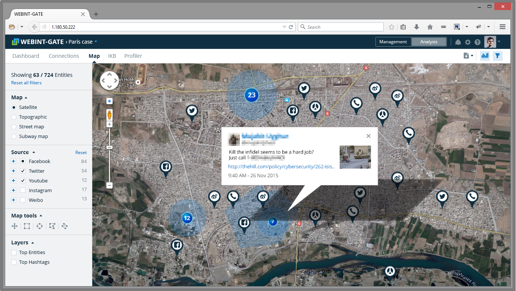Click the filter funnel icon
516x291 pixels.
click(497, 56)
